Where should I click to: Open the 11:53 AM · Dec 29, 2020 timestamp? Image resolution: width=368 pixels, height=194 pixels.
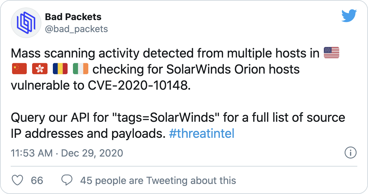click(x=67, y=153)
